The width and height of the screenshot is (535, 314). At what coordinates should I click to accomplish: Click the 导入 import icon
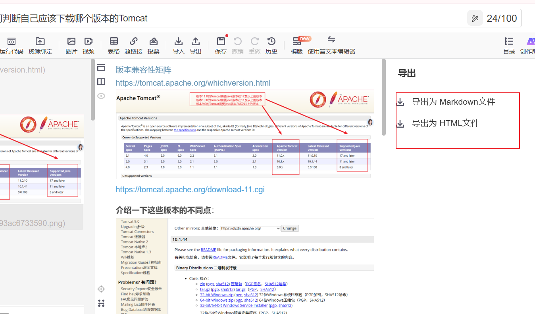click(x=179, y=41)
